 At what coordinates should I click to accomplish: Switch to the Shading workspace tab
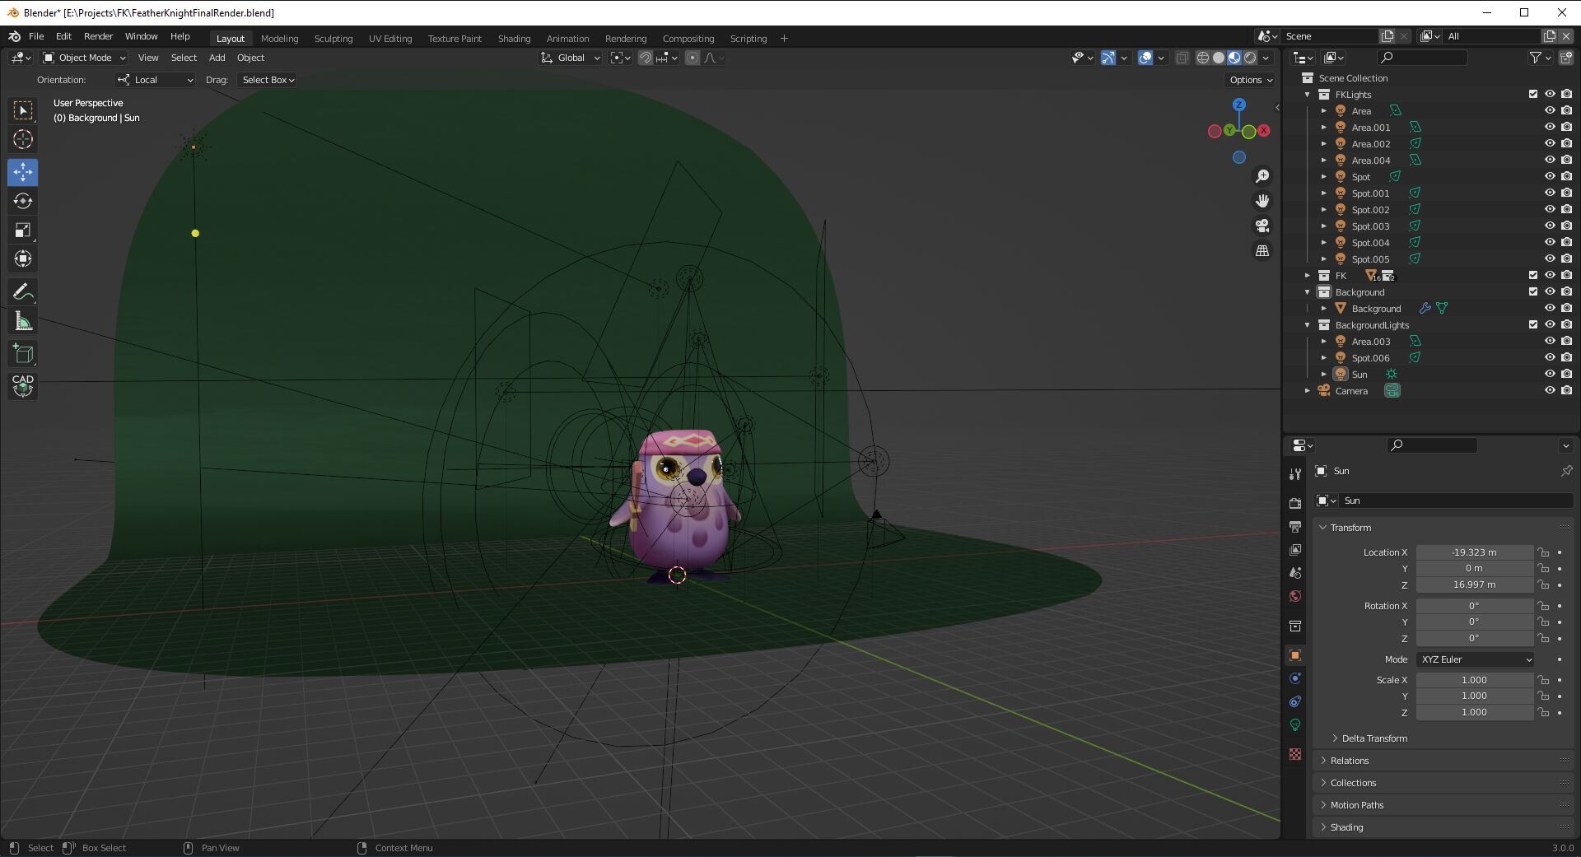[x=514, y=39]
